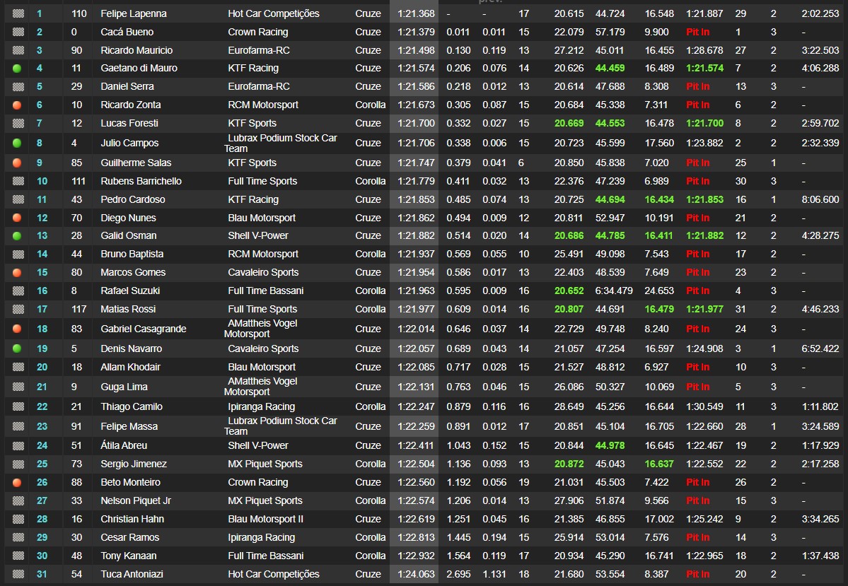Screen dimensions: 848x586
Task: Select the team name Blau Motorsport II
Action: pyautogui.click(x=265, y=519)
